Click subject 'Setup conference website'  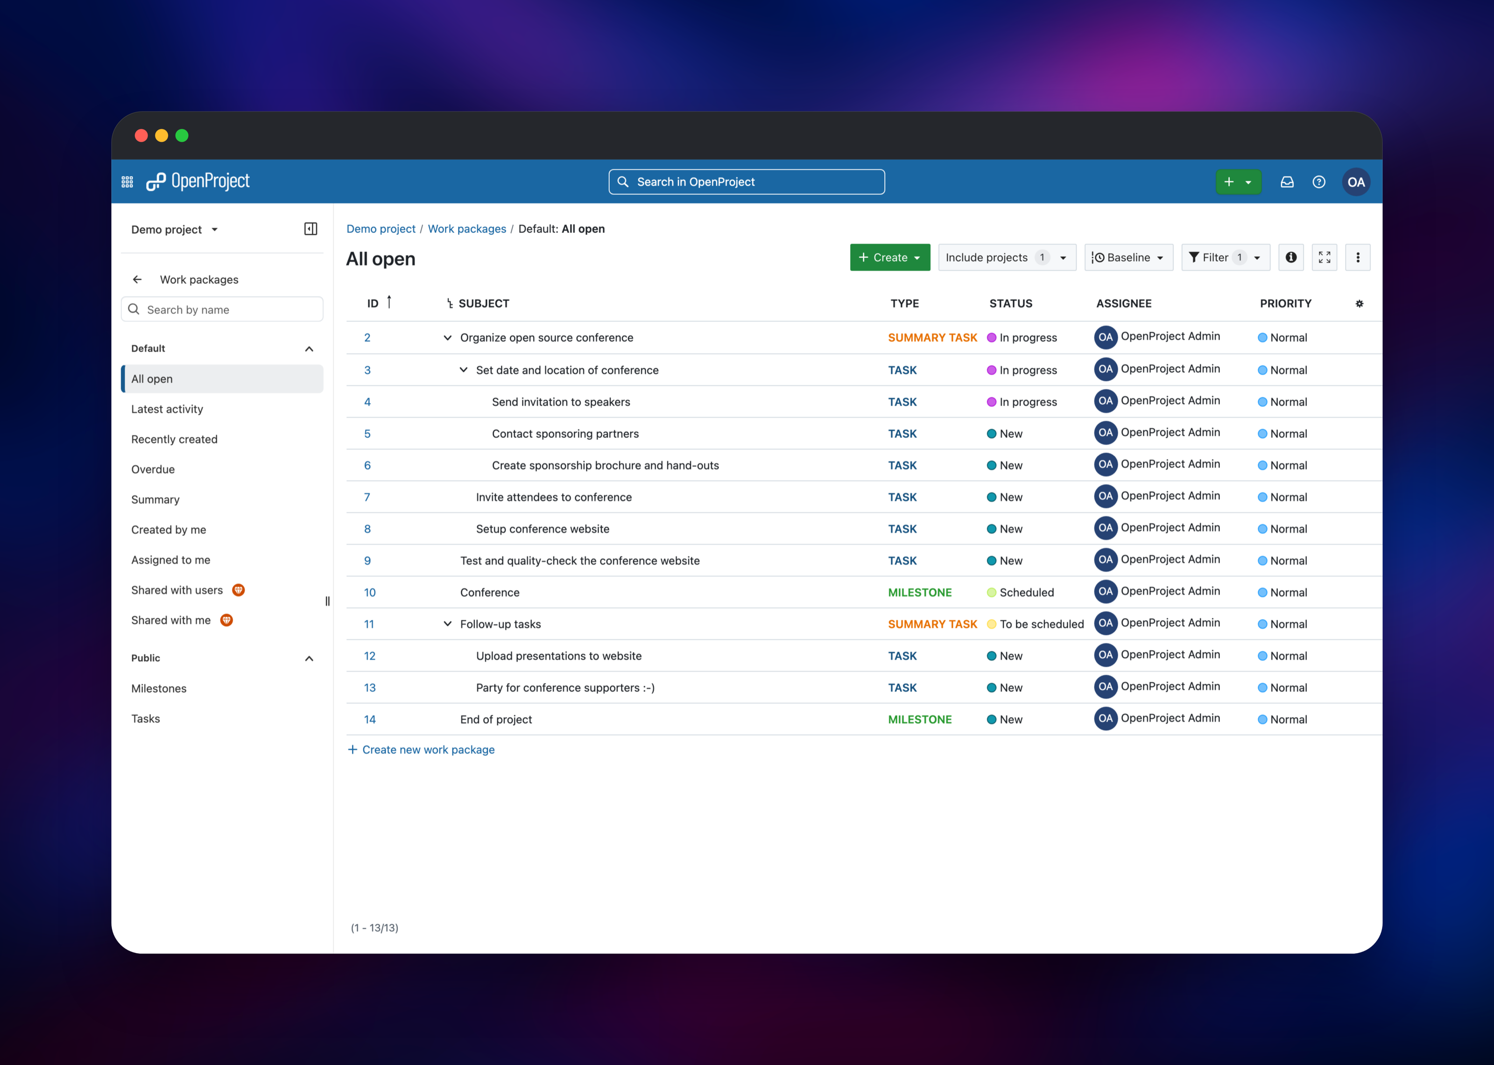(x=543, y=529)
